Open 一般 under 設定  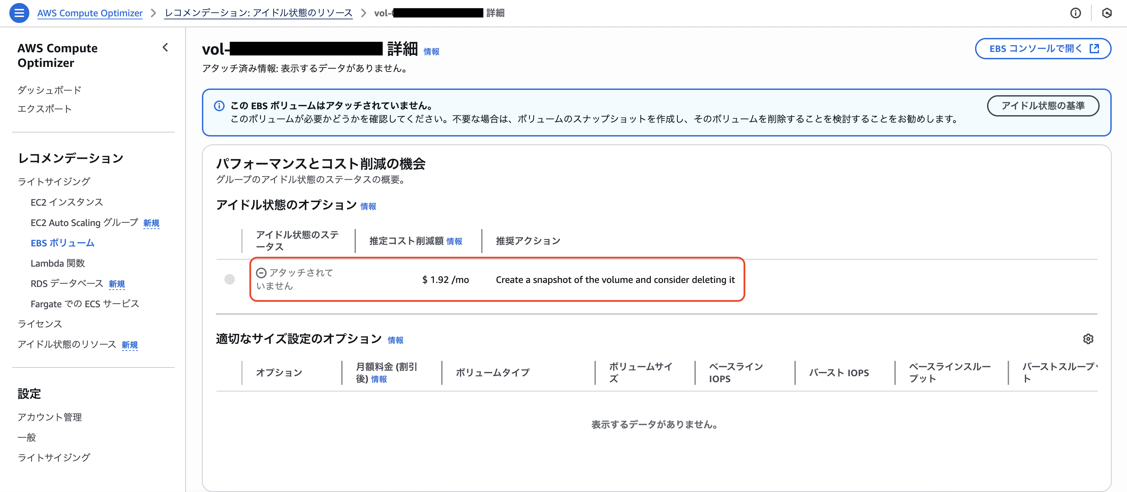tap(27, 437)
